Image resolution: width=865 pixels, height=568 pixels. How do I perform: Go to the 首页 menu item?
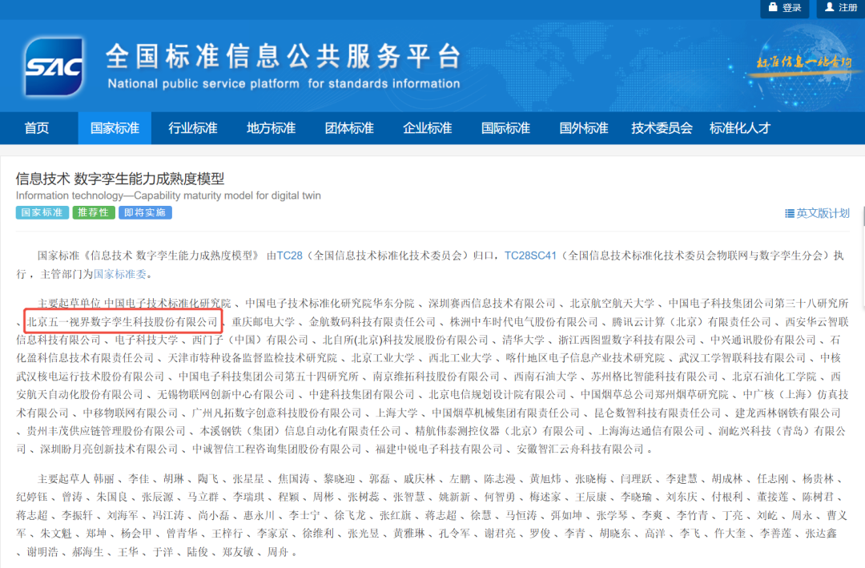tap(37, 128)
